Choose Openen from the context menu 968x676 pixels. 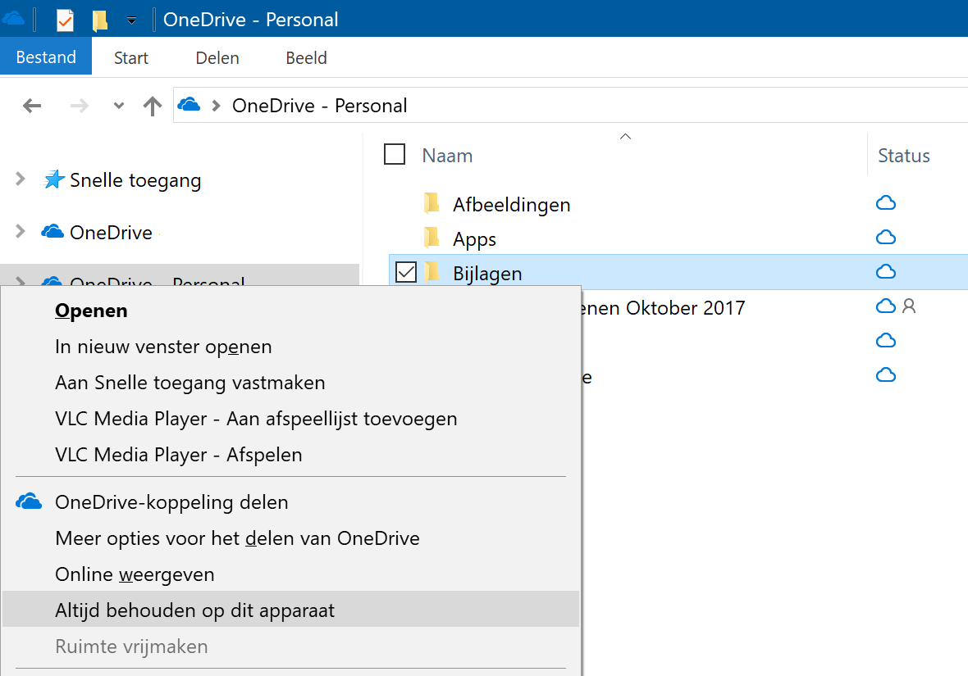click(x=290, y=311)
